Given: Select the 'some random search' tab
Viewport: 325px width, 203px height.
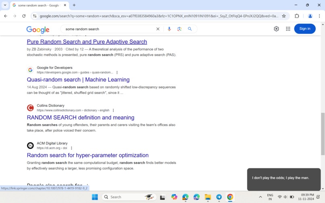Looking at the screenshot, I should click(x=39, y=5).
